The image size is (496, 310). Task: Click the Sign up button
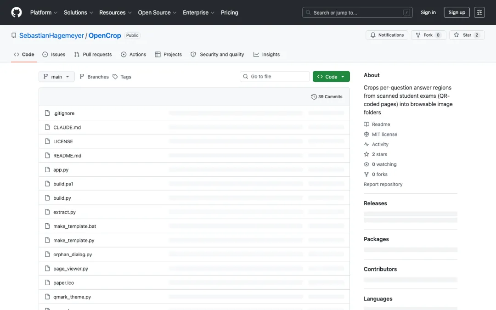pyautogui.click(x=457, y=13)
